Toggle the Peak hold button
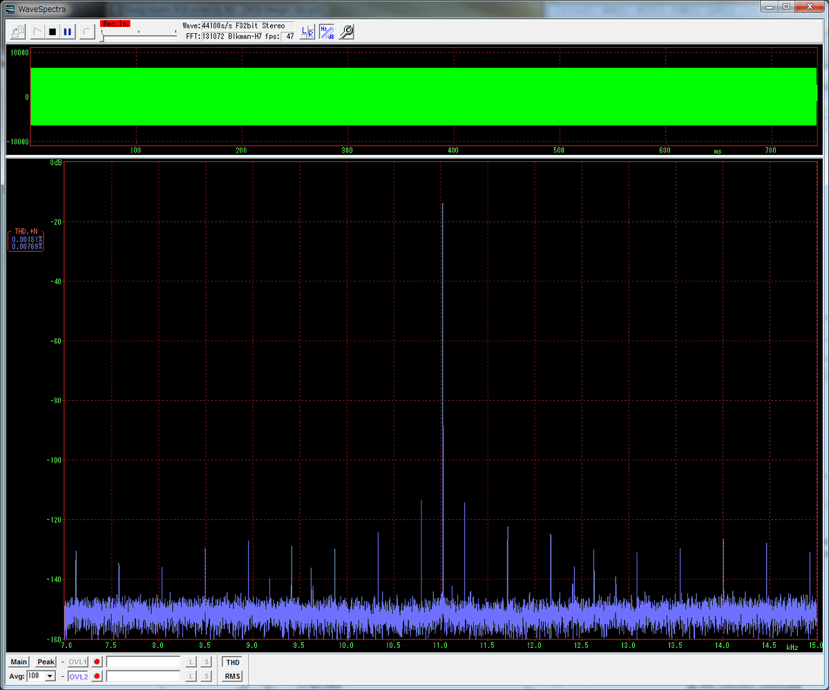This screenshot has width=829, height=690. (x=46, y=662)
